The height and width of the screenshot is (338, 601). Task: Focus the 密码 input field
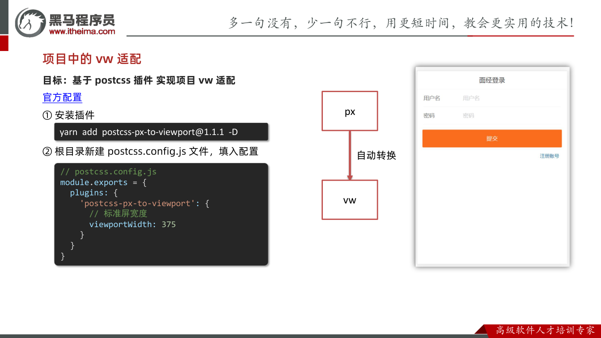pos(512,116)
